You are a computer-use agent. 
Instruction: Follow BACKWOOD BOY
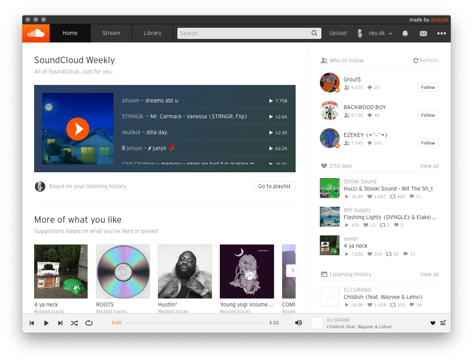428,115
